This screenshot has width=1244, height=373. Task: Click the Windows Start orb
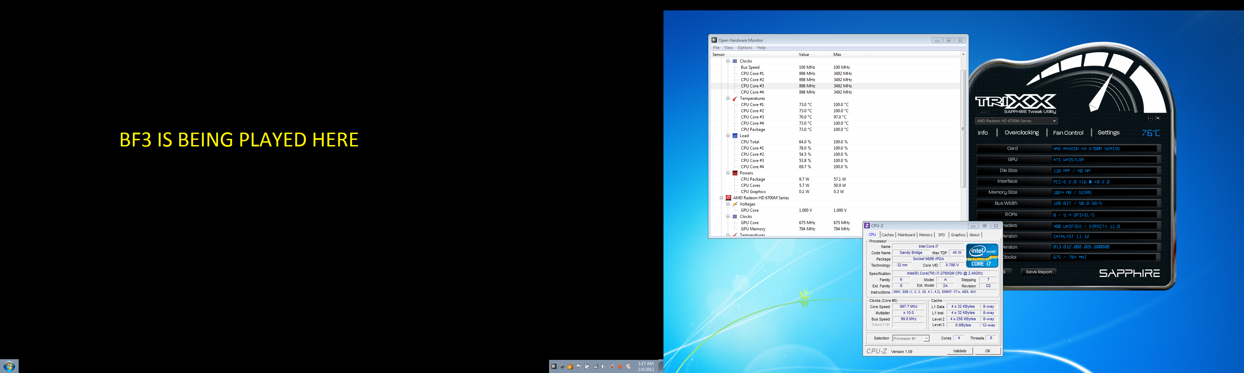point(9,366)
